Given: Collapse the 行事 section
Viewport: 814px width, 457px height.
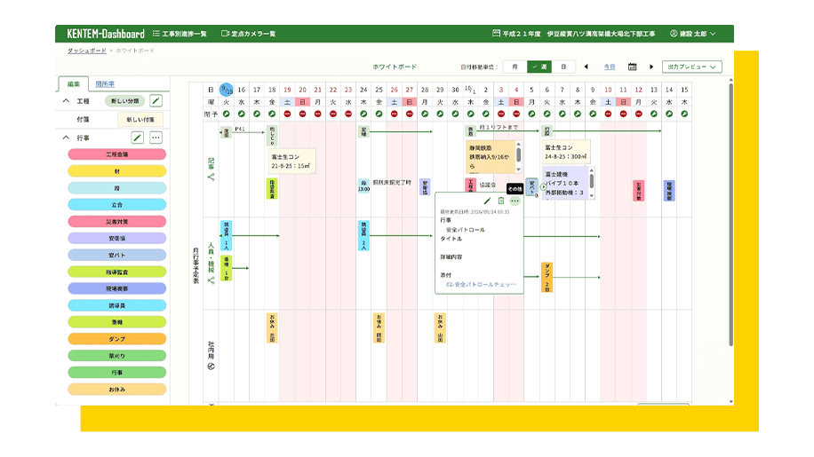Looking at the screenshot, I should coord(66,138).
